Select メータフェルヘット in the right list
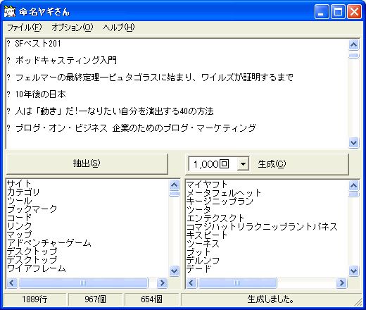This screenshot has height=310, width=366. 224,193
